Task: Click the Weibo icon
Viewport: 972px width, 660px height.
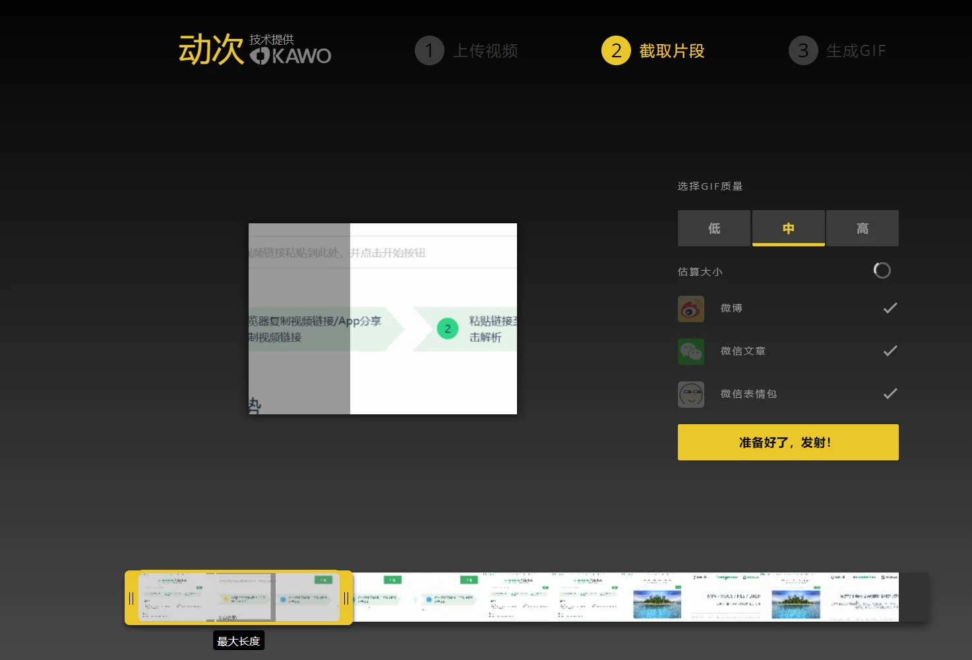Action: tap(691, 309)
